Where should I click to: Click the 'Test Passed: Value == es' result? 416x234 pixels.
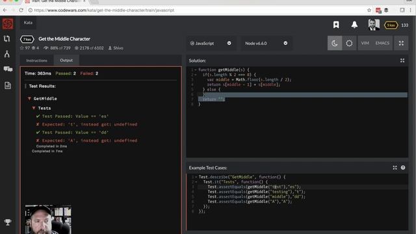pyautogui.click(x=72, y=116)
